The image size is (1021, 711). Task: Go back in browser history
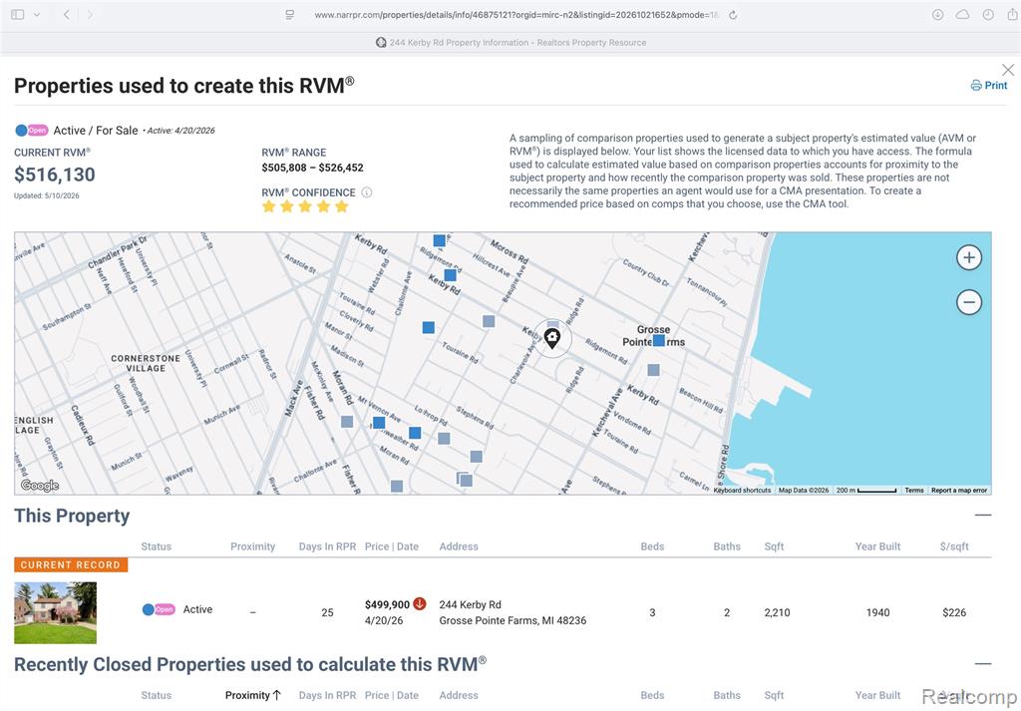pyautogui.click(x=67, y=14)
